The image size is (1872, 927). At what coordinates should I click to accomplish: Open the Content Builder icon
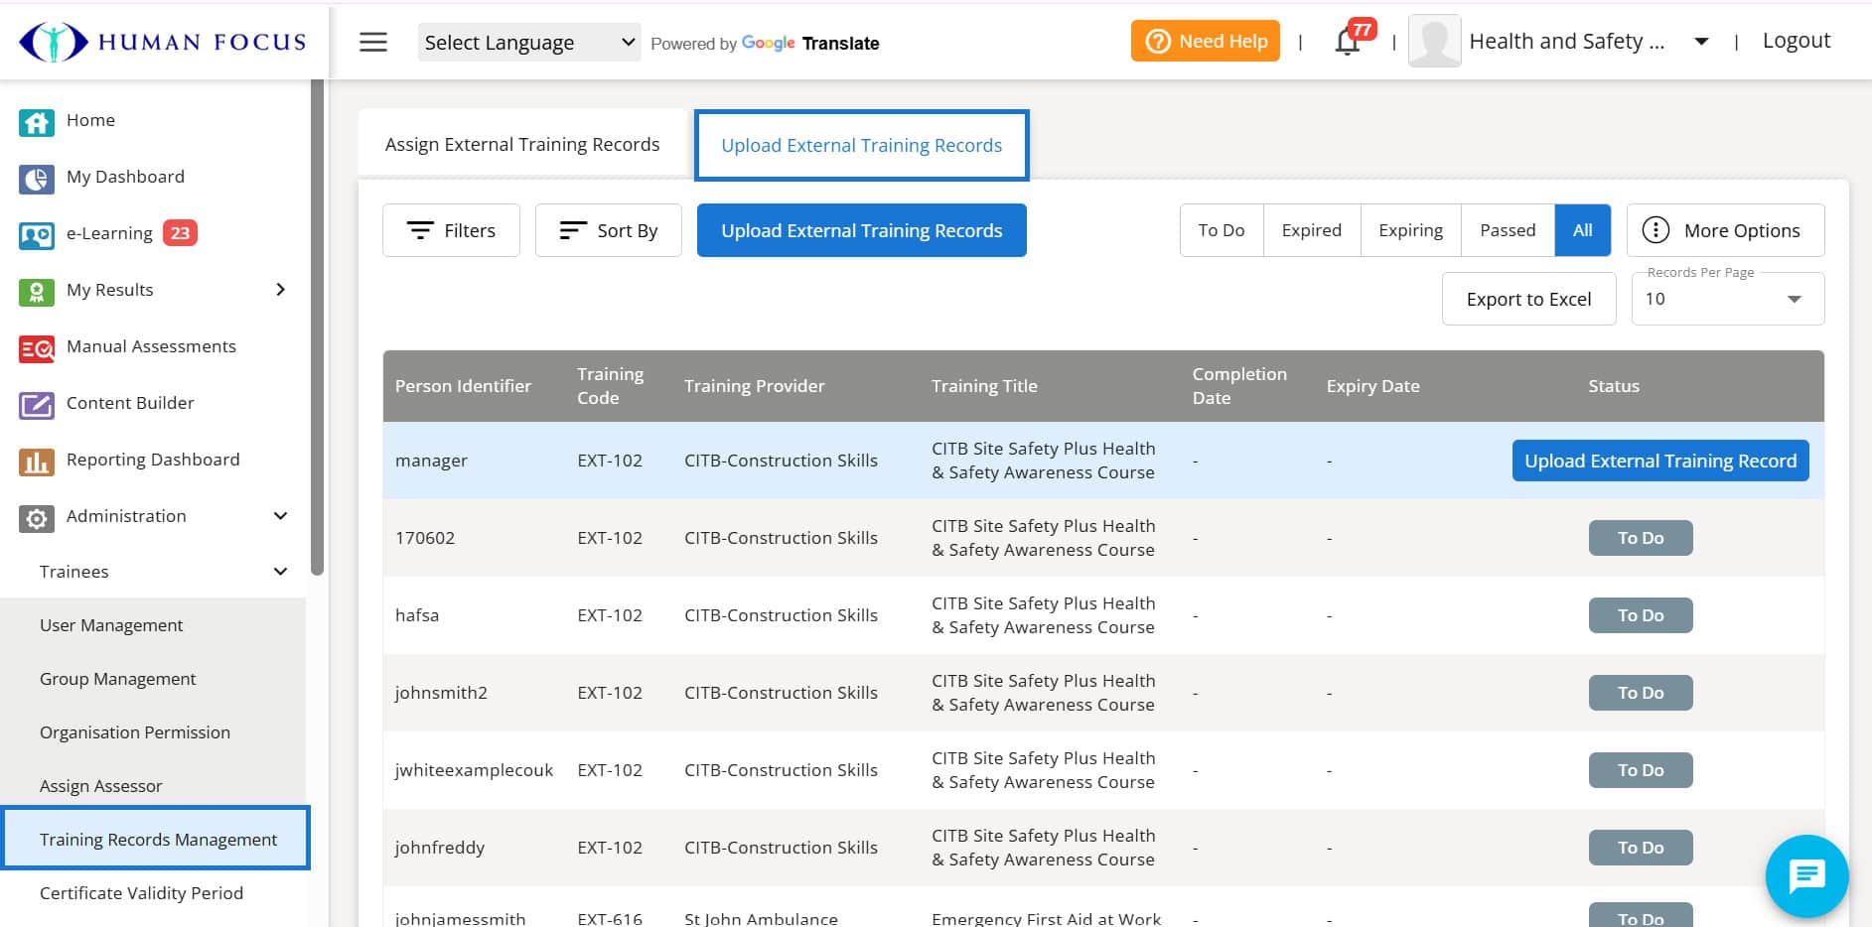point(36,403)
